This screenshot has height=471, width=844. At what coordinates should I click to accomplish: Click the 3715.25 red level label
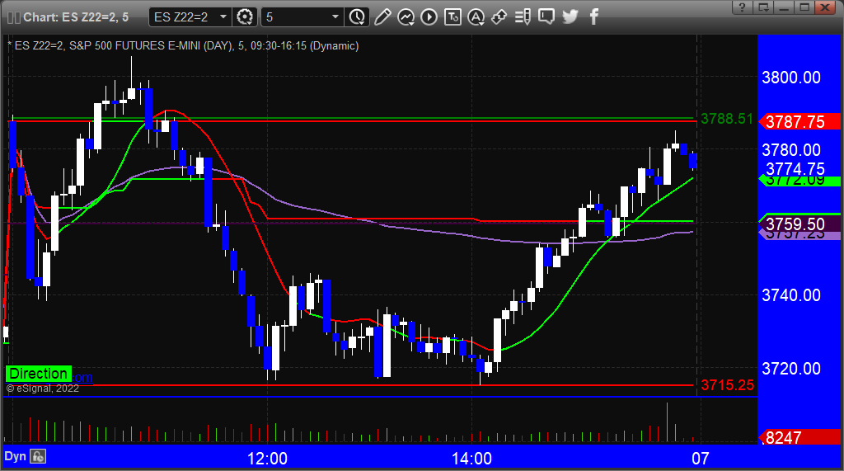[727, 385]
